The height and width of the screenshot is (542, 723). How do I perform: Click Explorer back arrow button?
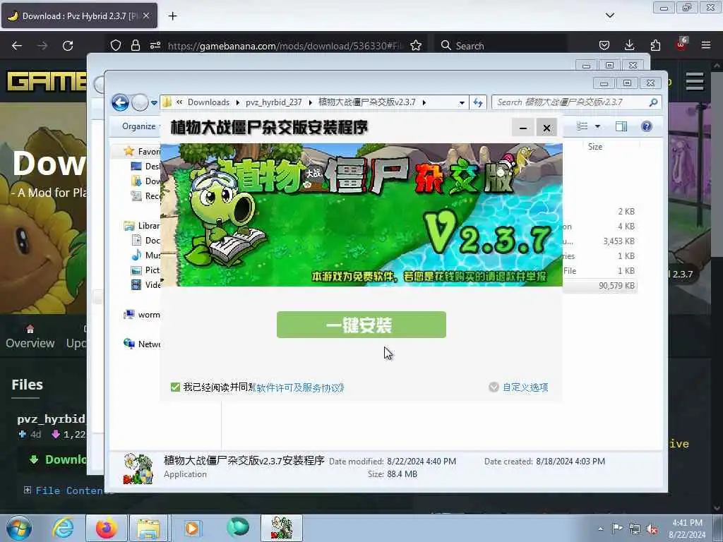tap(120, 102)
